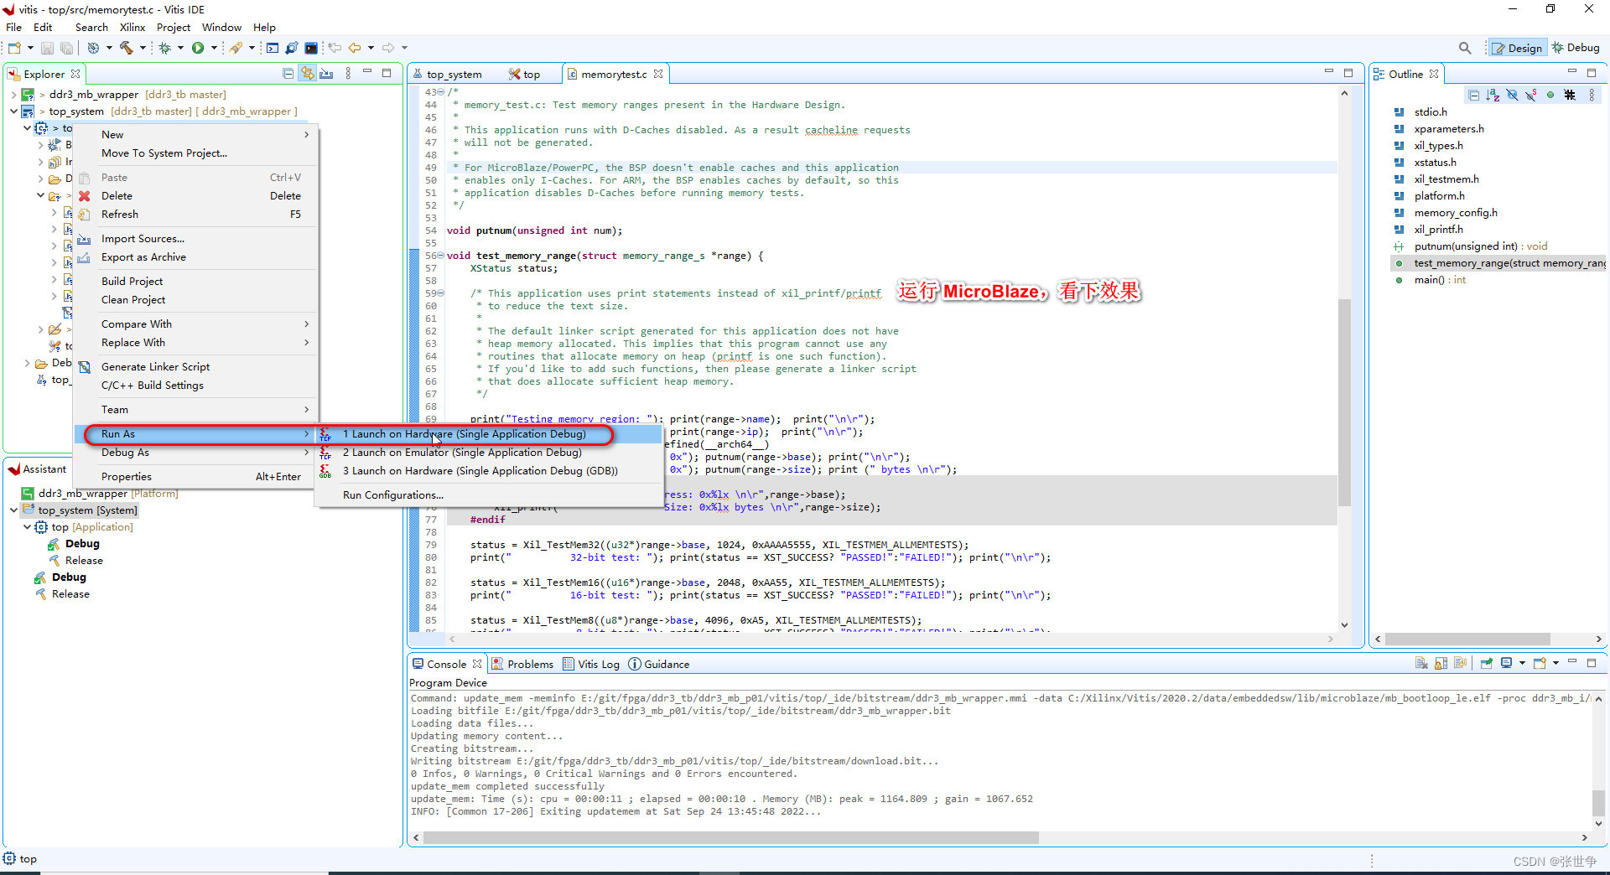1610x875 pixels.
Task: Click the black terminal icon in toolbar
Action: (311, 48)
